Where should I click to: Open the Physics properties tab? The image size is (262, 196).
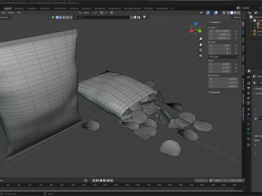point(248,124)
